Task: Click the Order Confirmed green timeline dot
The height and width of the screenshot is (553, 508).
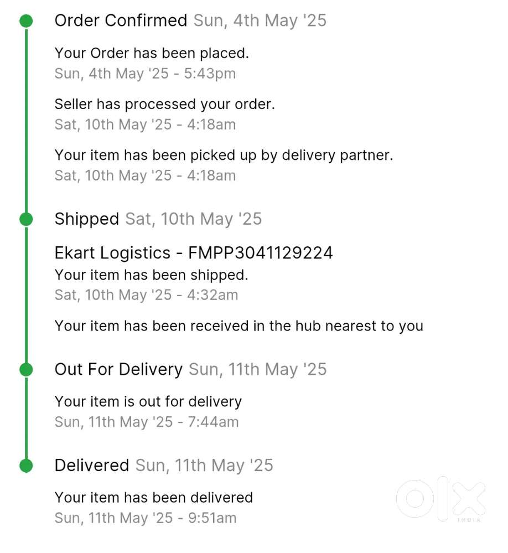Action: tap(25, 21)
